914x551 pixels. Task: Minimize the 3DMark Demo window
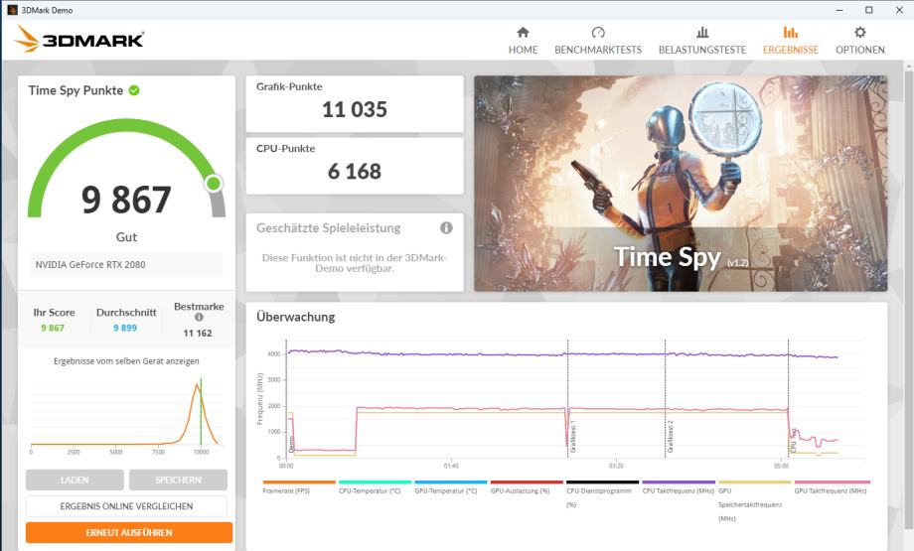[839, 10]
